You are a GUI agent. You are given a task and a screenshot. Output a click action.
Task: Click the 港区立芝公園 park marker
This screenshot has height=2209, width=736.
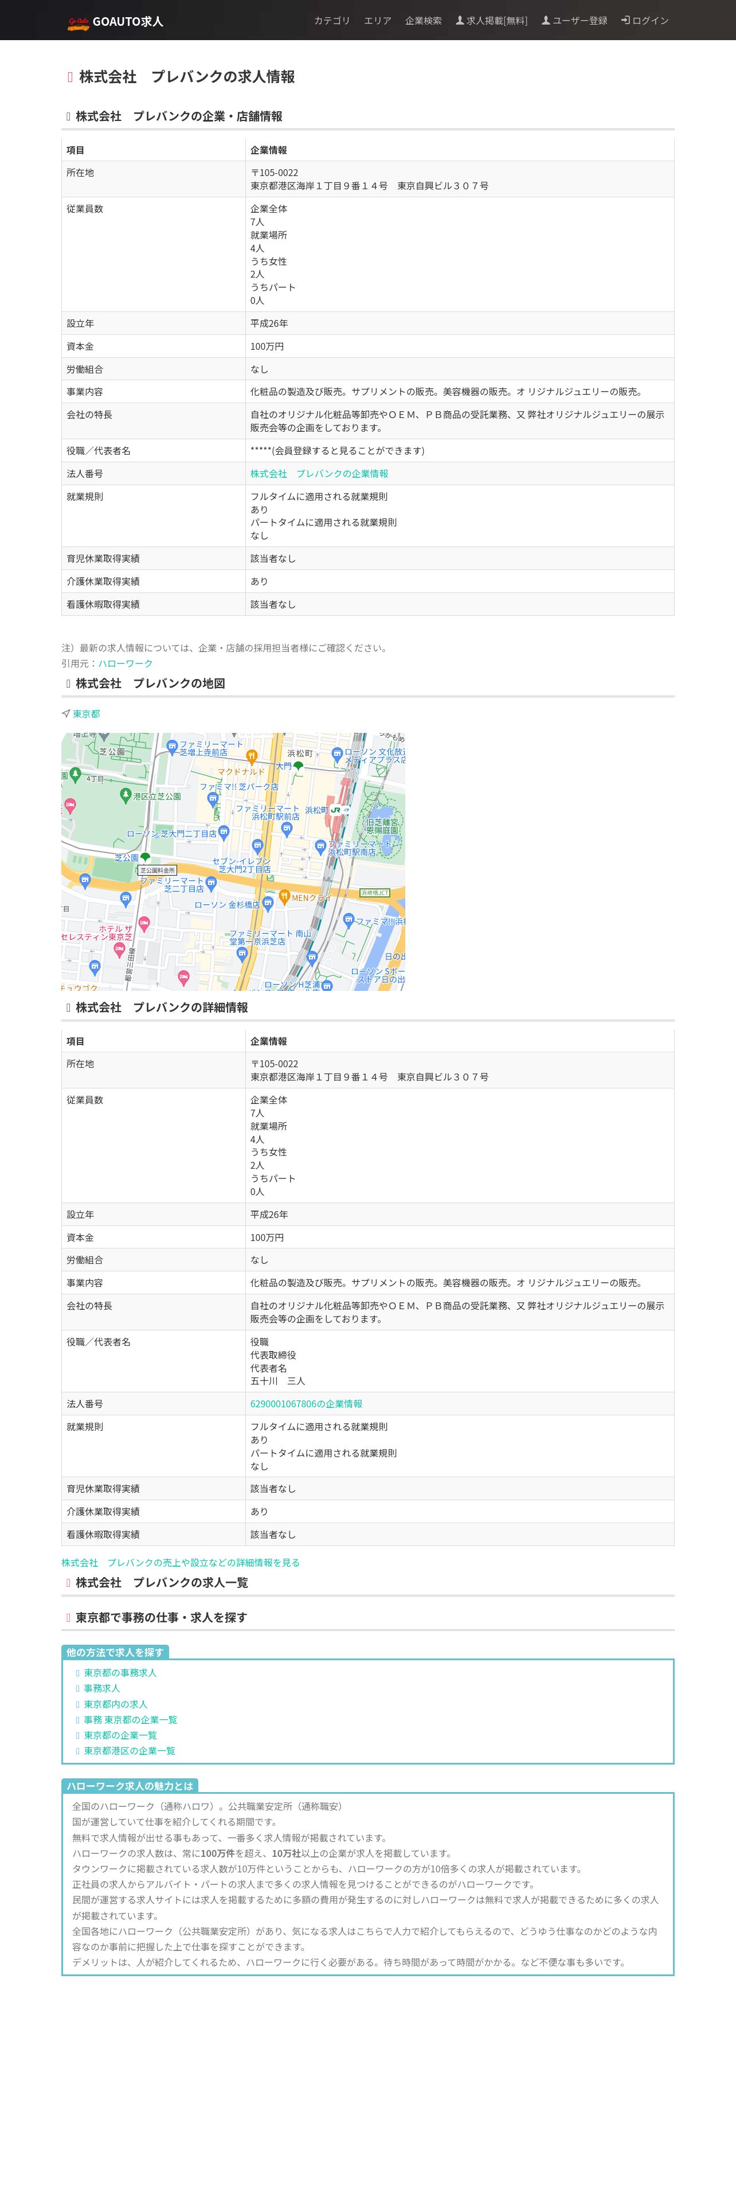tap(126, 795)
